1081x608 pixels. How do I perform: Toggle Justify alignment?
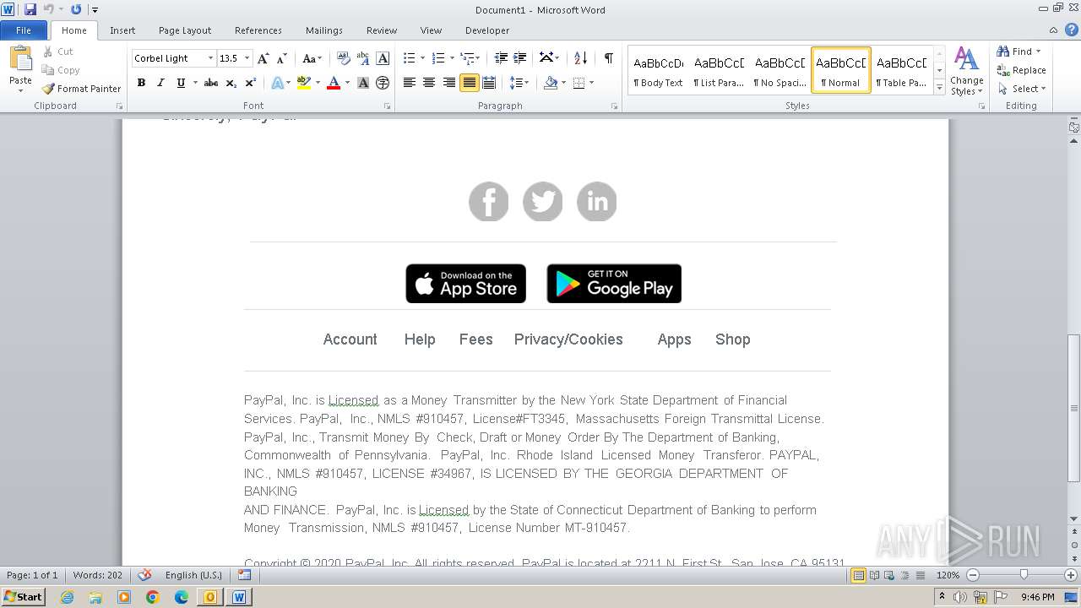[x=469, y=83]
